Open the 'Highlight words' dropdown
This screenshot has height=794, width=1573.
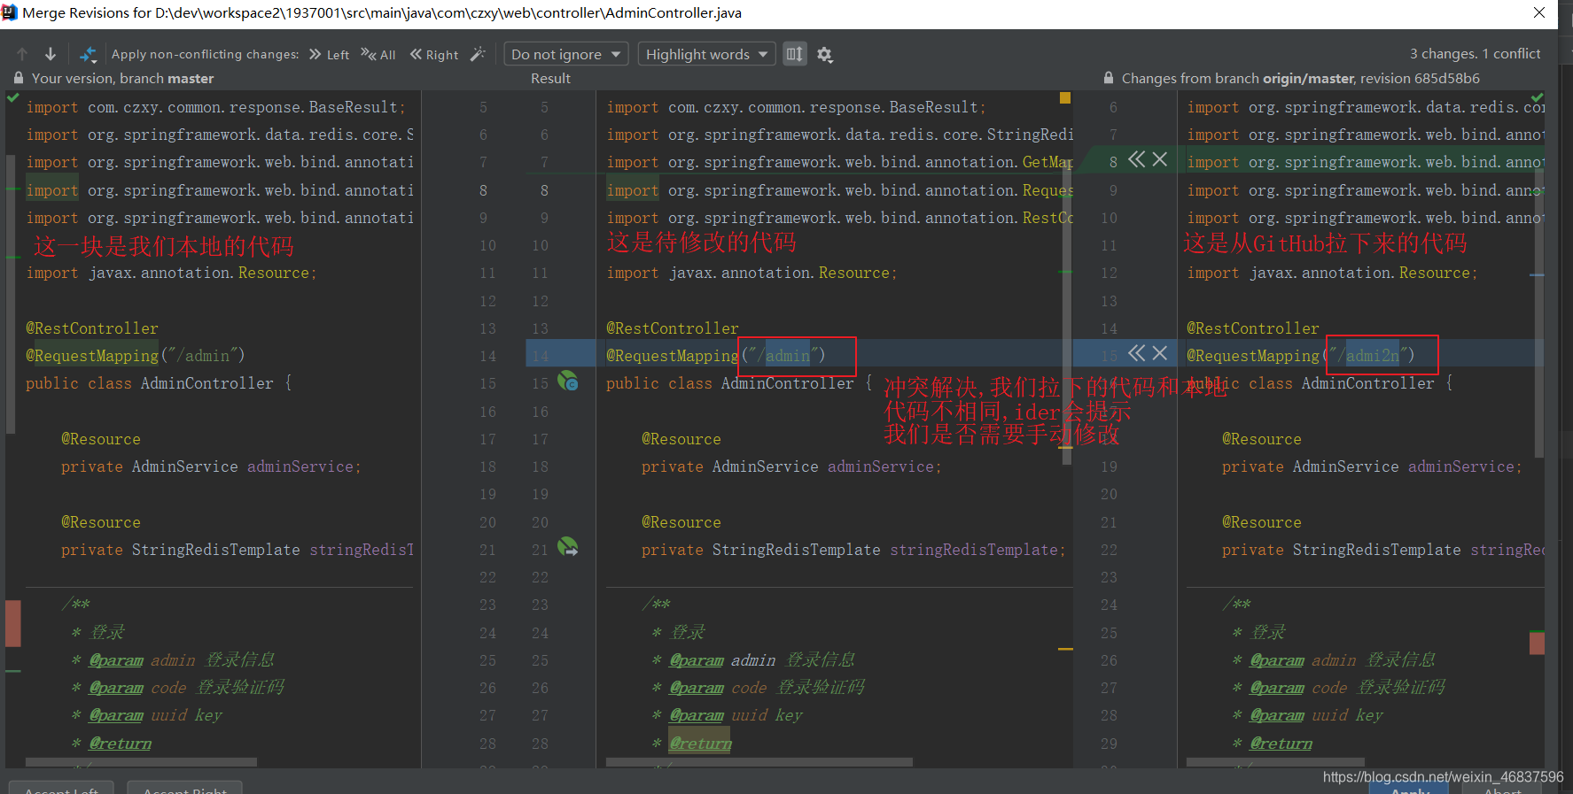(706, 54)
